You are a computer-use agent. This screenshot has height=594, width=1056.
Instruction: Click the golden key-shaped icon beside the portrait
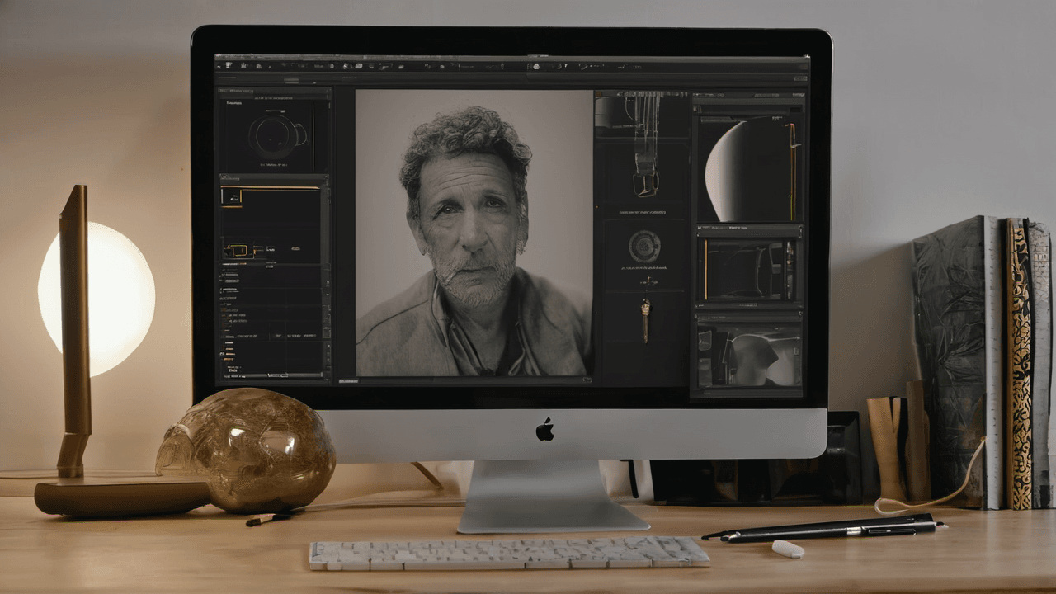point(645,319)
